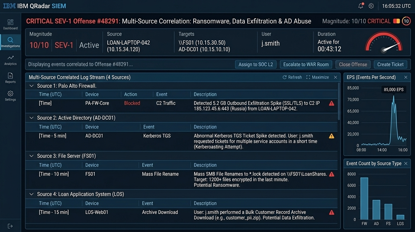Screen dimensions: 415x232
Task: Click the Mass File Rename event cell
Action: [160, 174]
